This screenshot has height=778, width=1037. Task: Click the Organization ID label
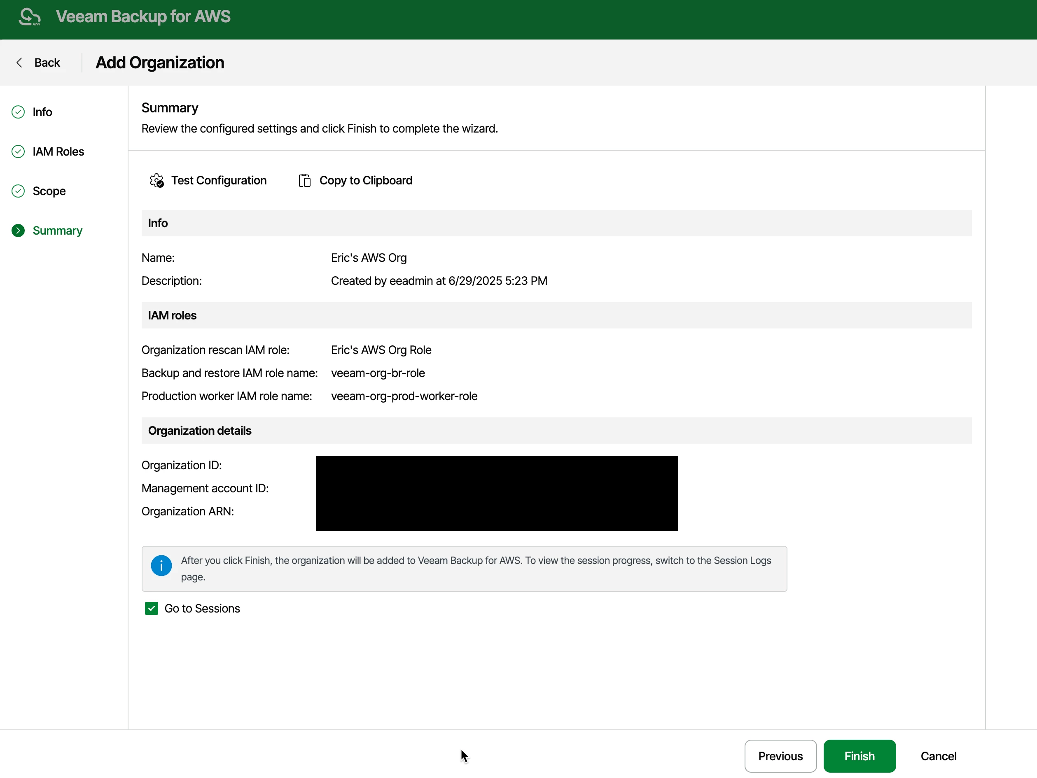182,466
